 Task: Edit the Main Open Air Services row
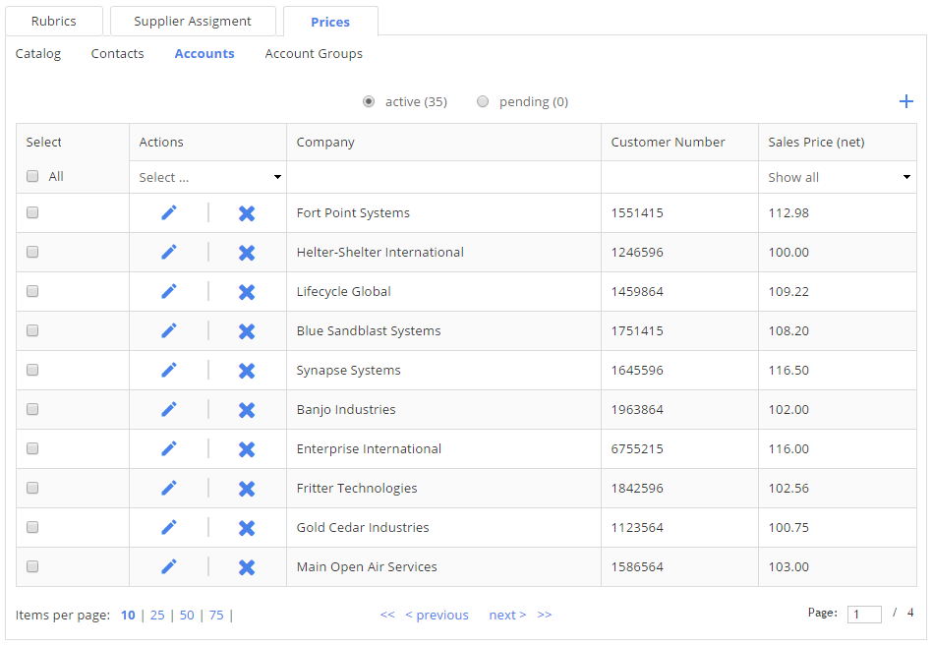[169, 567]
